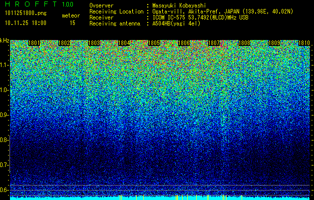The image size is (314, 200).
Task: Click the 0.8 frequency axis label
Action: click(x=3, y=140)
